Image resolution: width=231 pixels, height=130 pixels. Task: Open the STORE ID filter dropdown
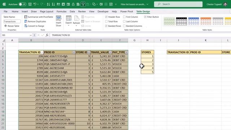(89, 52)
